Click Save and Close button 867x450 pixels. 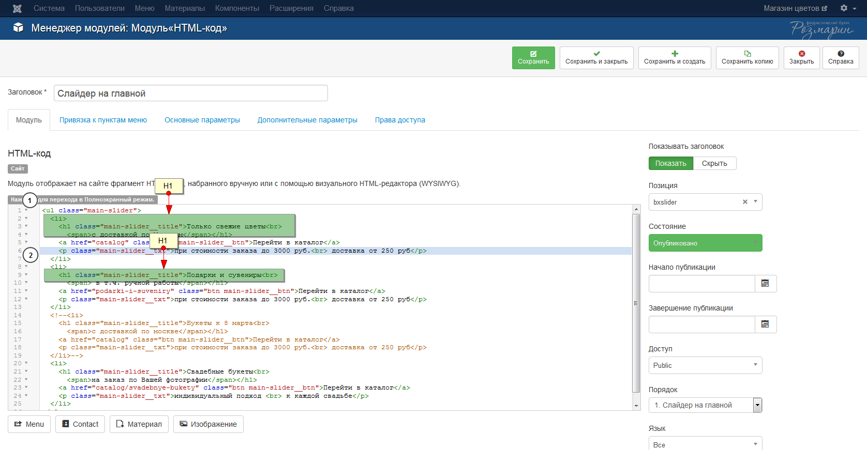pos(596,58)
